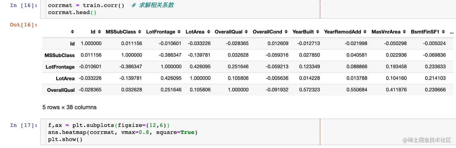Image resolution: width=456 pixels, height=148 pixels.
Task: Click the 求解相关系数 code comment
Action: click(153, 5)
